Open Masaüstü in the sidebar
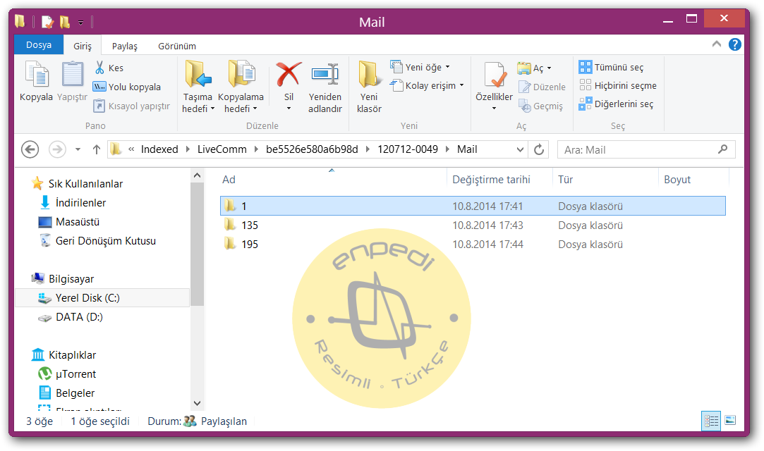This screenshot has width=764, height=451. [x=78, y=222]
